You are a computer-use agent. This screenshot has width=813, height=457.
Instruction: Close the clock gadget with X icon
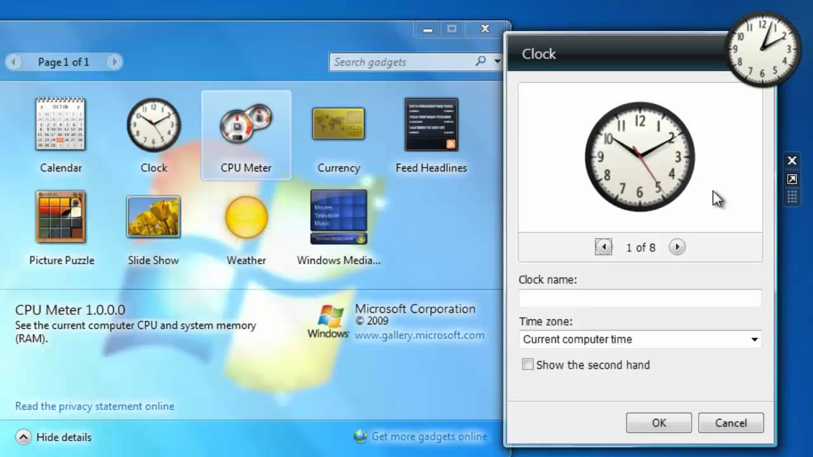[792, 161]
